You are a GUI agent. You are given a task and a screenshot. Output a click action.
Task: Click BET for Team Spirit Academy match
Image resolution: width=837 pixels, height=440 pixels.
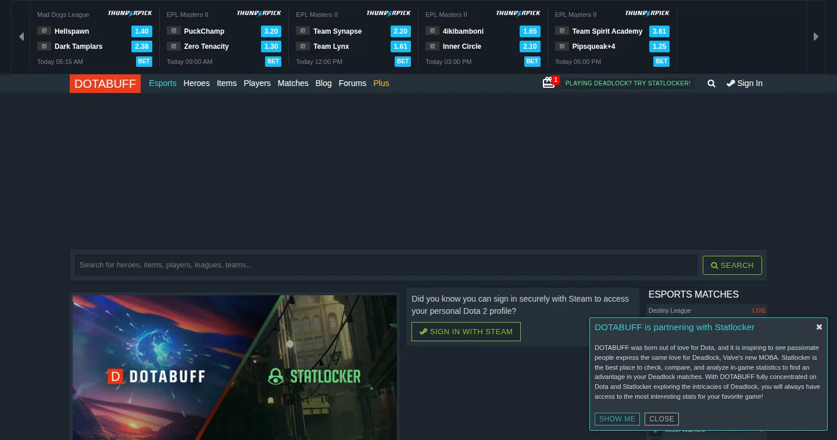click(661, 61)
